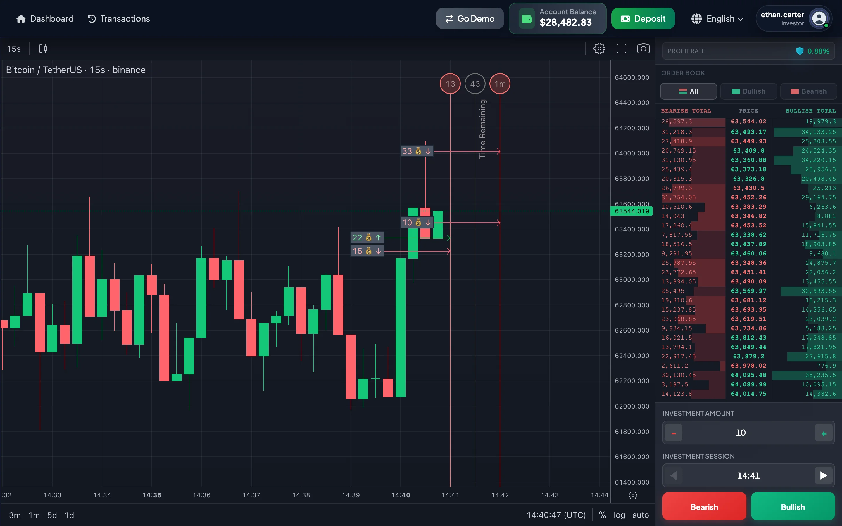
Task: Open the Transactions history icon
Action: click(92, 19)
